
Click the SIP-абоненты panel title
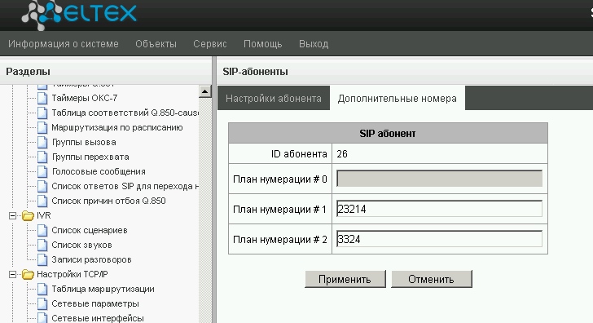click(x=255, y=72)
